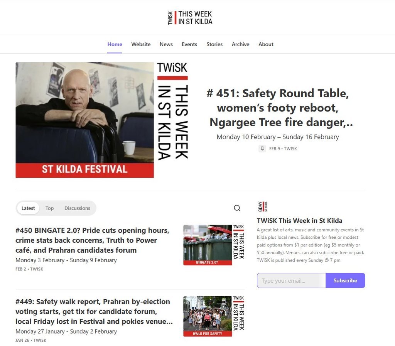This screenshot has width=395, height=346.
Task: Open the BINGATE 2.0 bins thumbnail
Action: pyautogui.click(x=214, y=245)
